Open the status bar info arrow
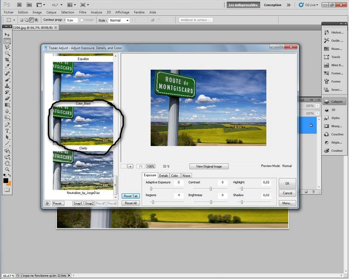Image resolution: width=349 pixels, height=279 pixels. (x=69, y=275)
